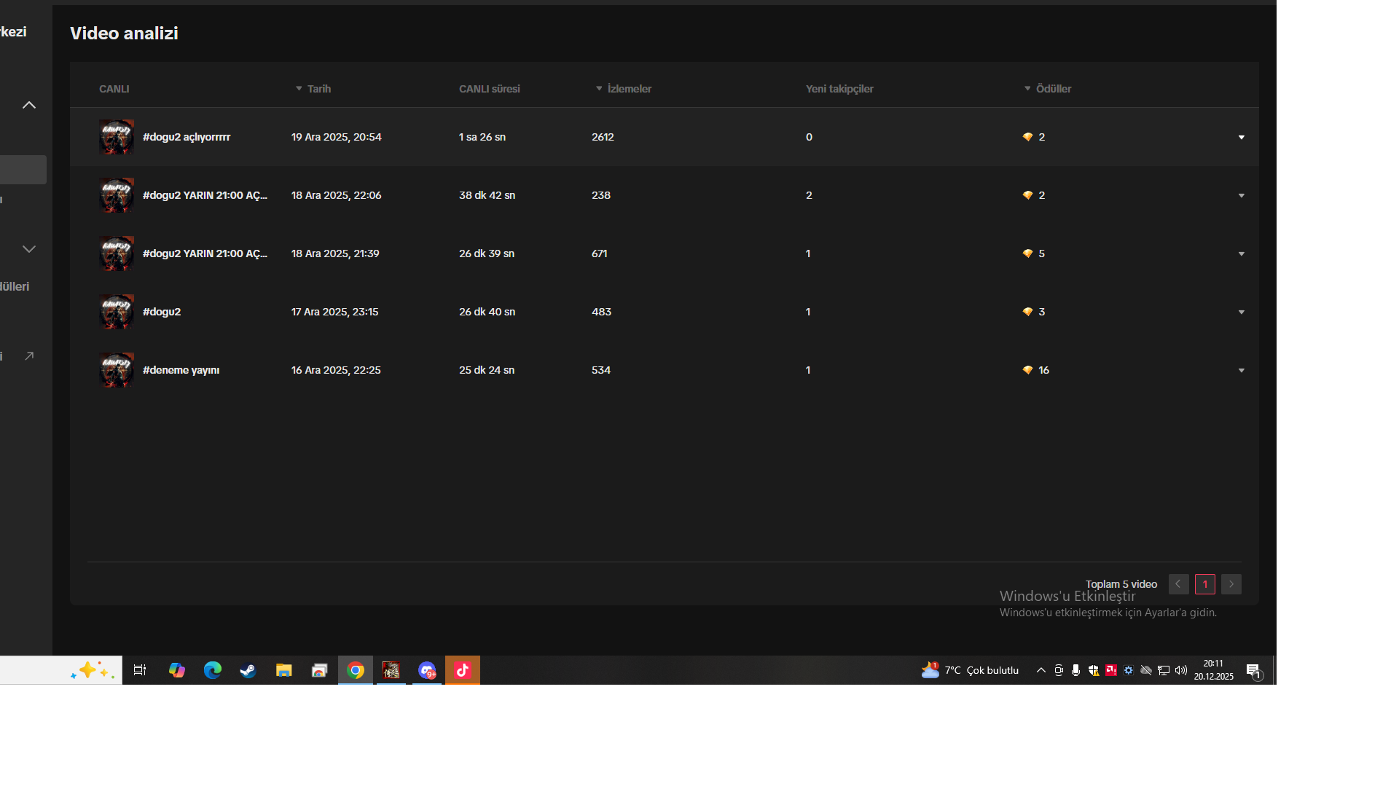Select page 1 in pagination
The width and height of the screenshot is (1399, 810).
[x=1205, y=584]
